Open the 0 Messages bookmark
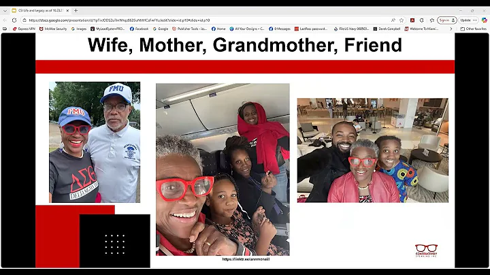The image size is (490, 275). [280, 29]
